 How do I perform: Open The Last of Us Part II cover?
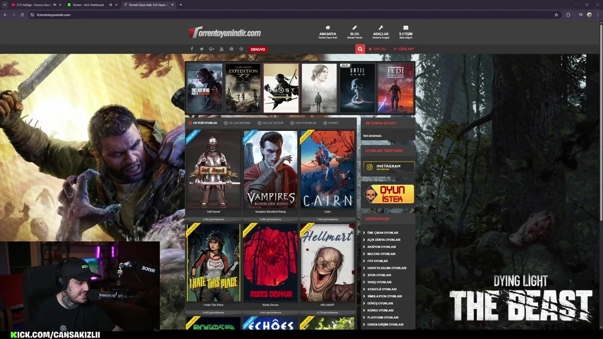tap(204, 88)
